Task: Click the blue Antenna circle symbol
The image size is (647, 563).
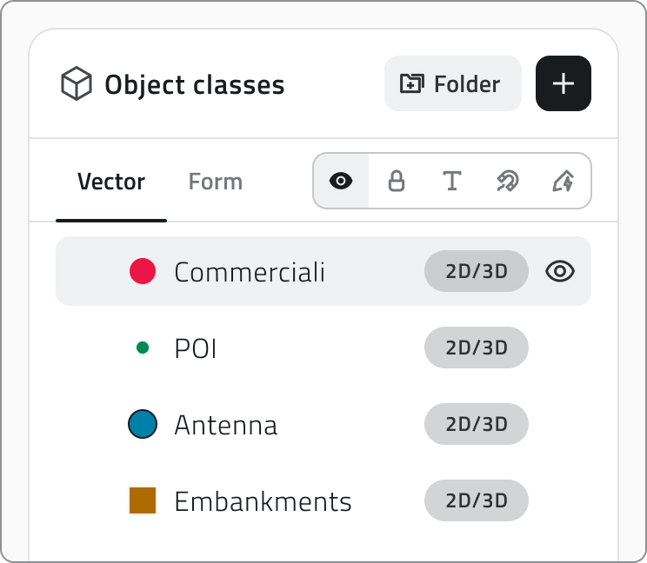Action: tap(143, 424)
